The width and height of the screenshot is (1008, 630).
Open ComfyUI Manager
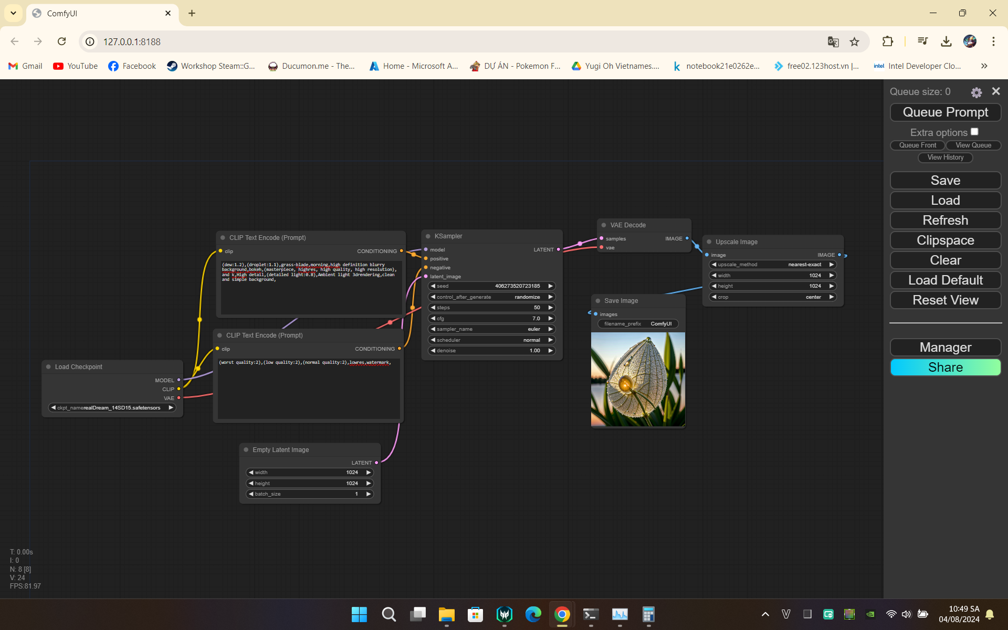(945, 348)
